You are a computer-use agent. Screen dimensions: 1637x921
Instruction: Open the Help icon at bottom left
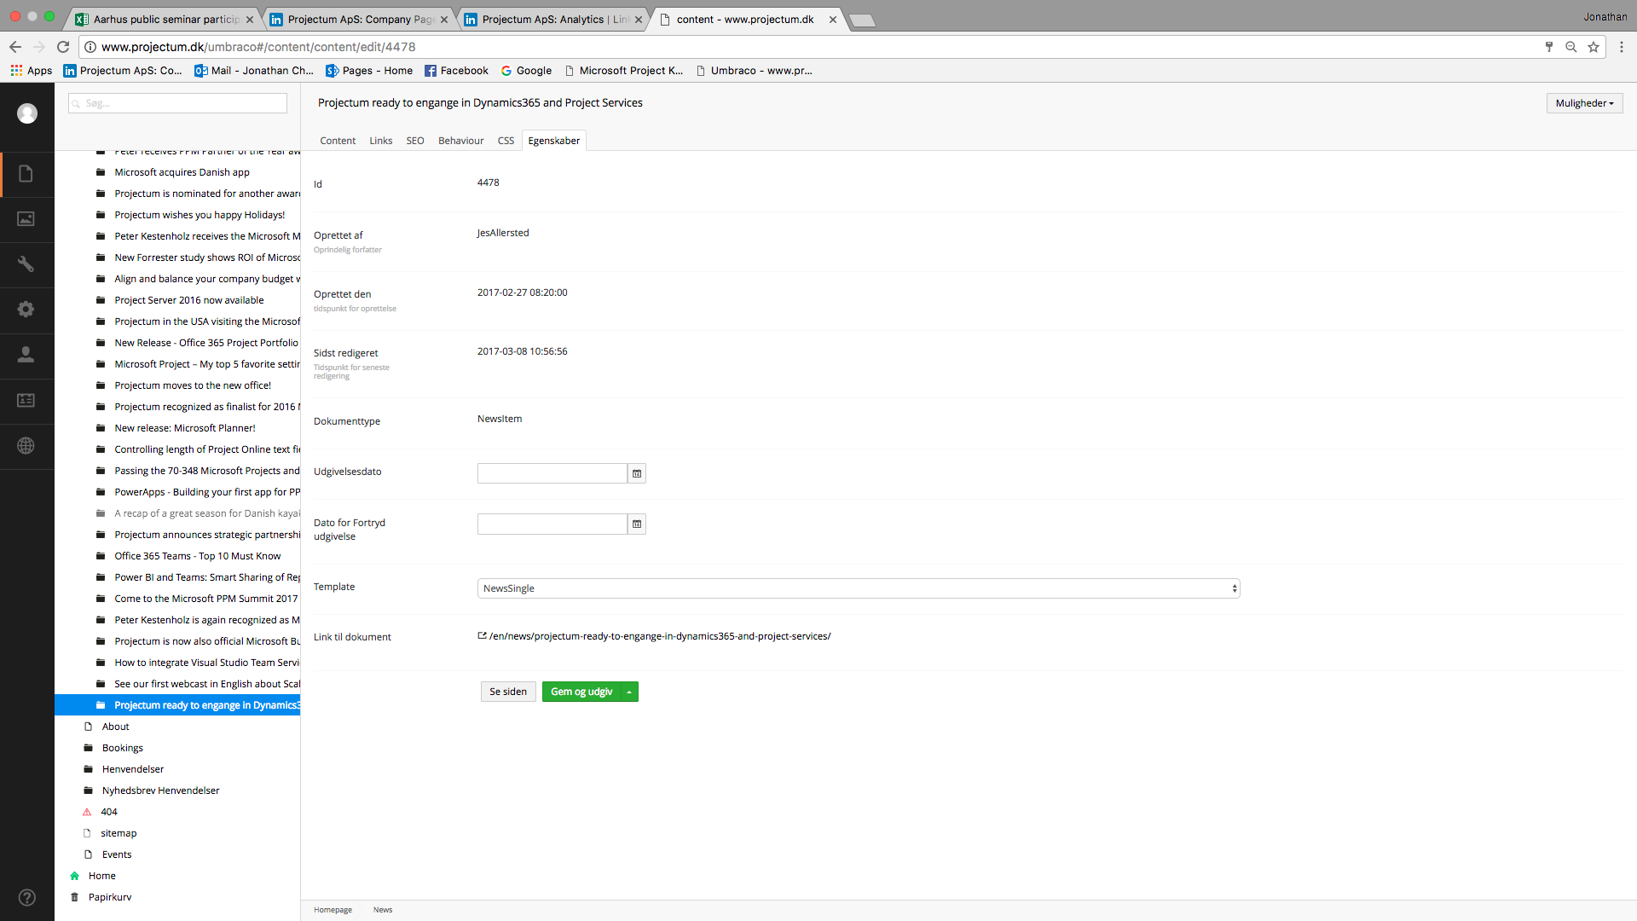[26, 897]
